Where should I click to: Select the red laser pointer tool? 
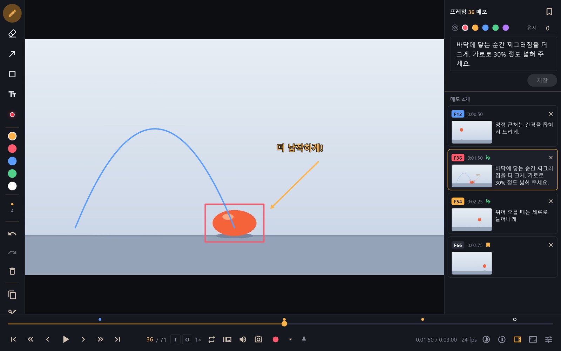tap(12, 115)
